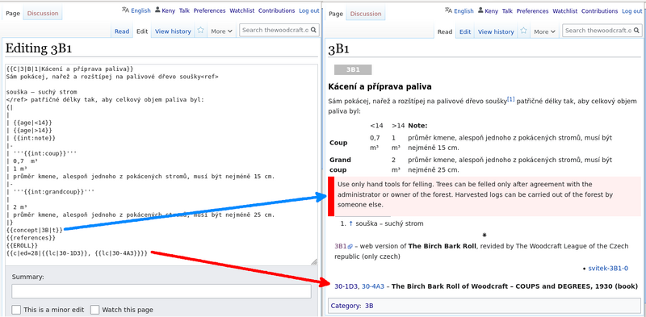Click the up-arrow backlink next to souška footnote
Viewport: 646px width, 317px height.
tap(350, 223)
